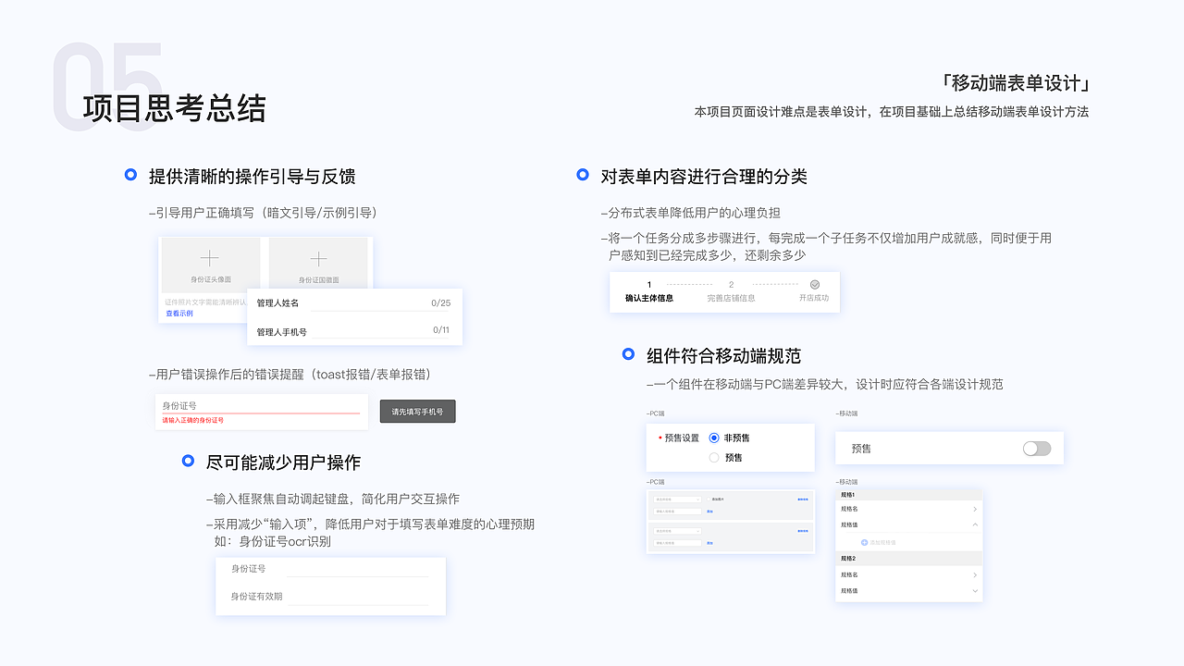Screen dimensions: 1184x666
Task: Open 规格名 chevron under 规格2
Action: point(975,575)
